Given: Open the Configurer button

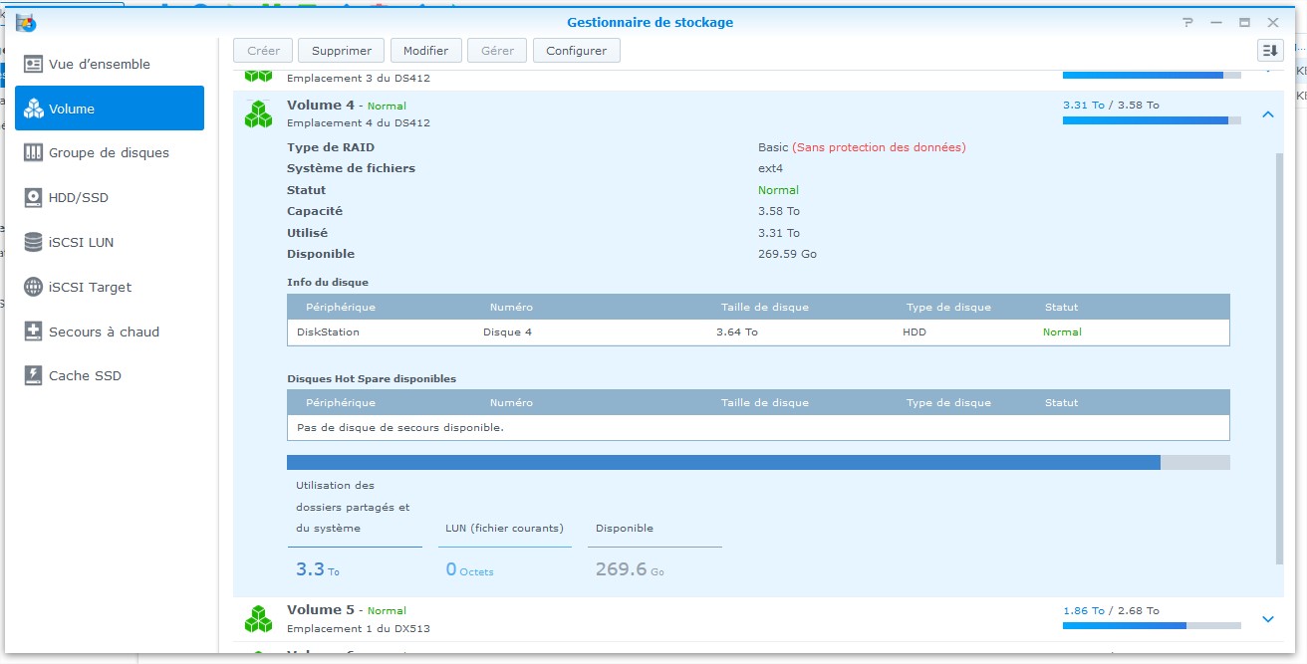Looking at the screenshot, I should (576, 51).
